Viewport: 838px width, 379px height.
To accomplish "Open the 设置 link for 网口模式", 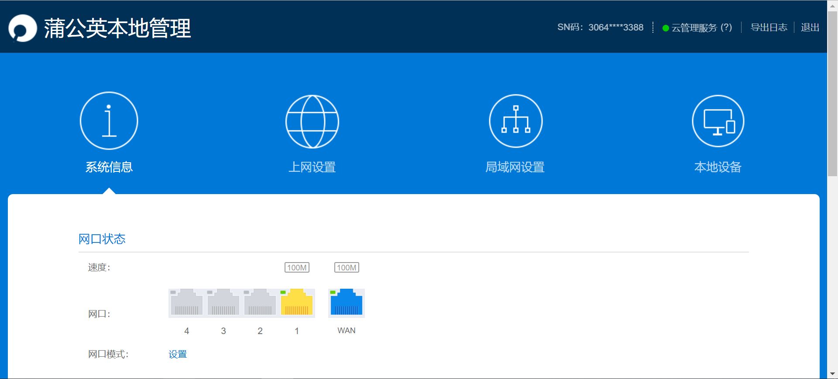I will tap(178, 354).
